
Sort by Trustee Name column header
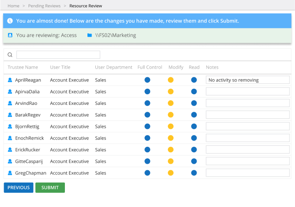pyautogui.click(x=23, y=67)
